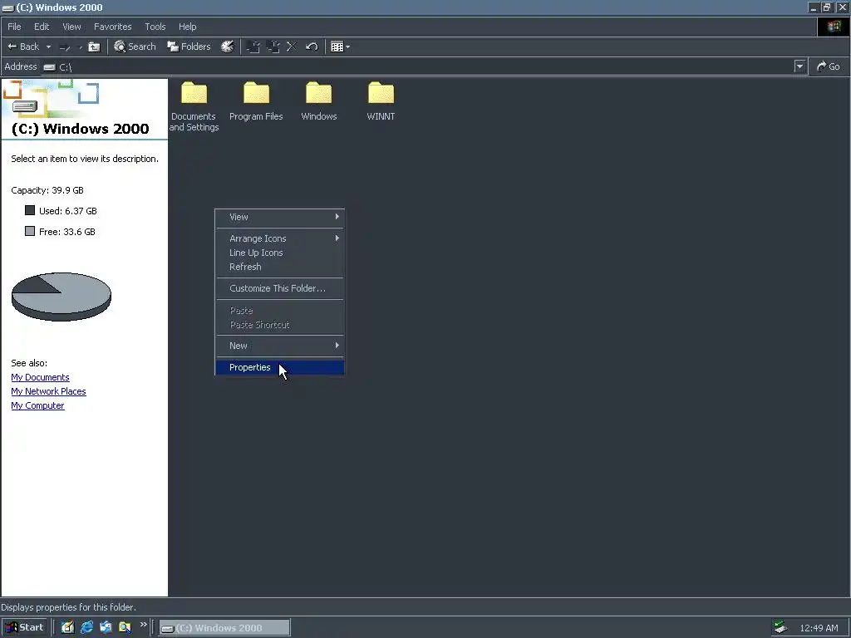Click the system tray network icon
The height and width of the screenshot is (638, 851).
coord(780,627)
